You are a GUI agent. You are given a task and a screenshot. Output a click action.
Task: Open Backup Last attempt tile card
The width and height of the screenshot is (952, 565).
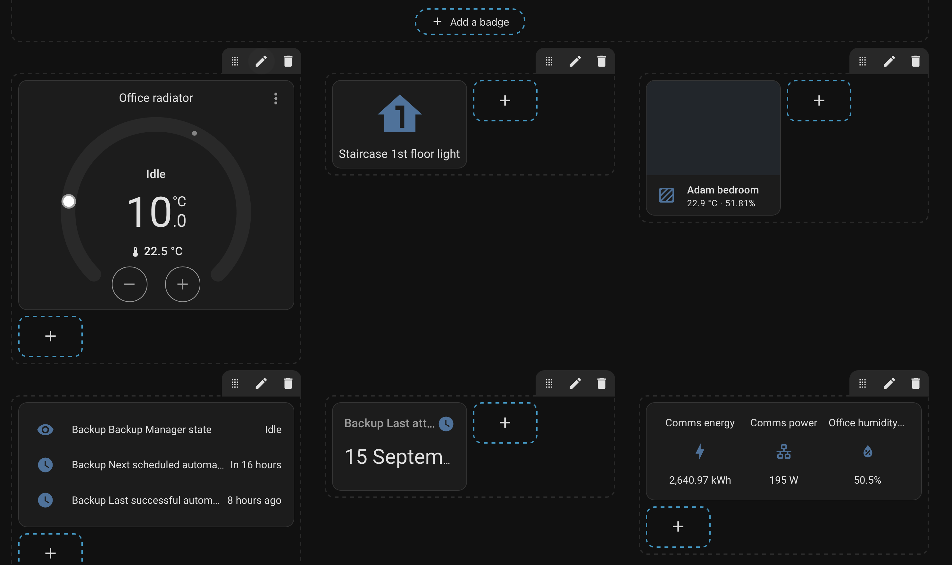click(399, 446)
